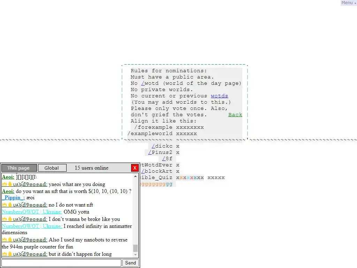Click NumbersOWOT username saying OMG yotta
The image size is (357, 268).
(32, 212)
